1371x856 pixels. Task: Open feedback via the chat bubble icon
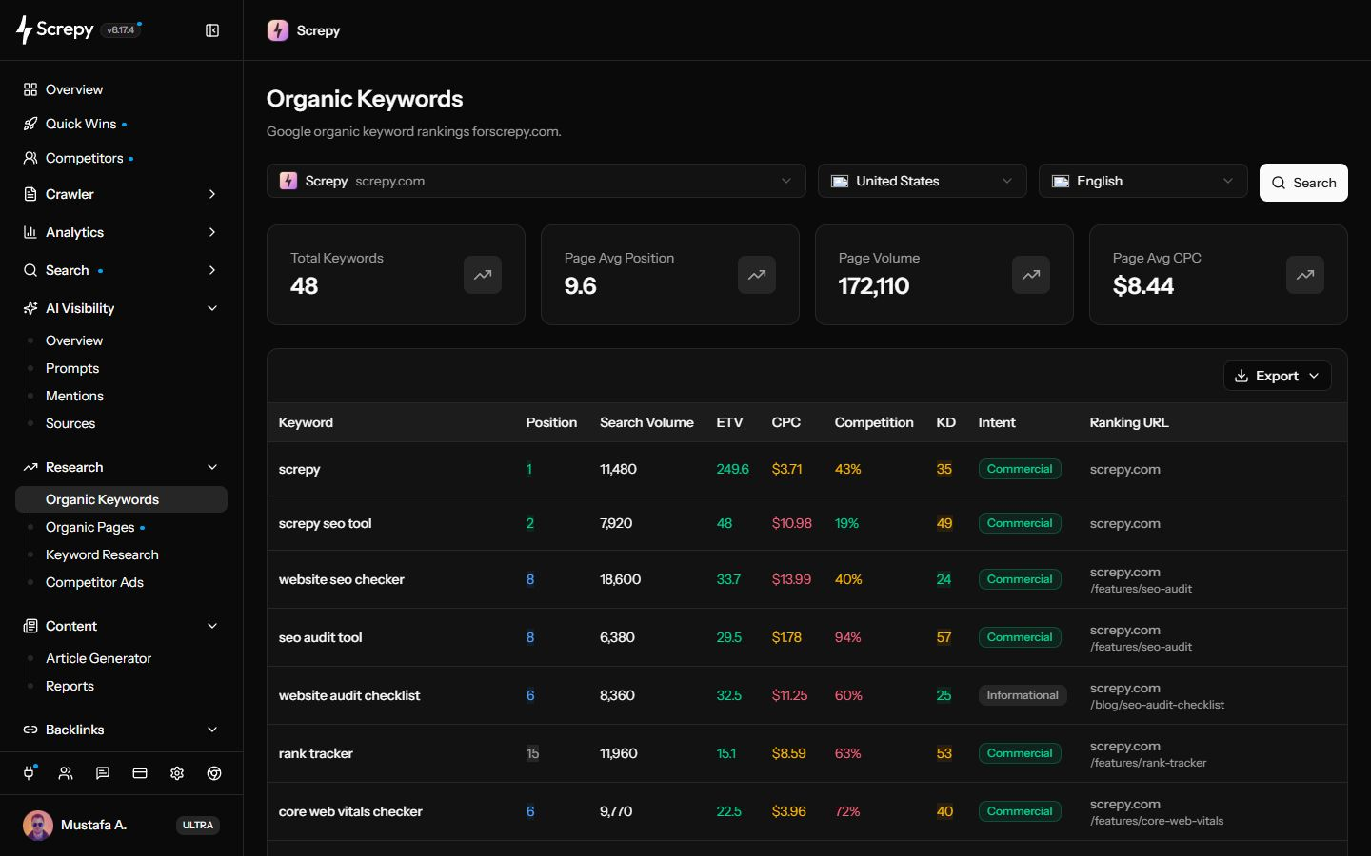(103, 773)
